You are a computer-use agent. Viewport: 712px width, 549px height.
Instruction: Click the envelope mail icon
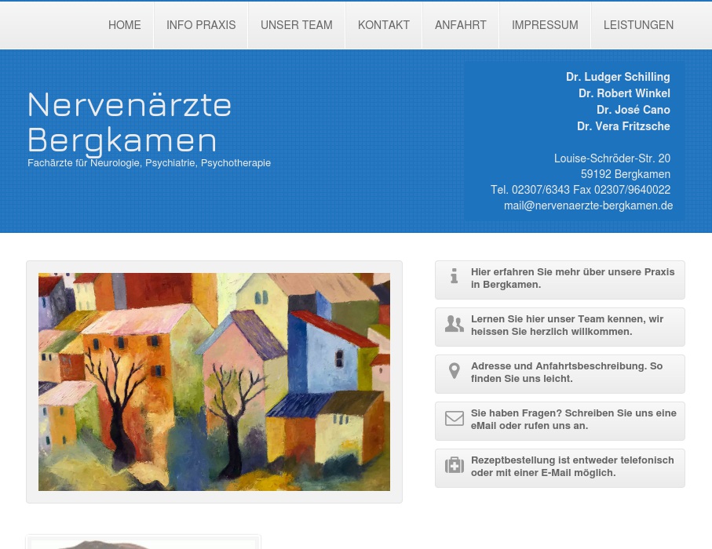454,419
